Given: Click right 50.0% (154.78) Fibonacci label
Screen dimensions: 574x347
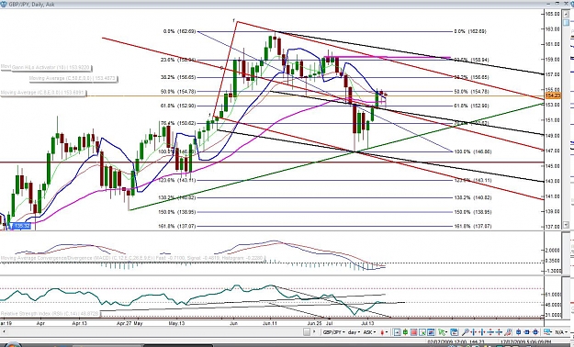Looking at the screenshot, I should [471, 92].
